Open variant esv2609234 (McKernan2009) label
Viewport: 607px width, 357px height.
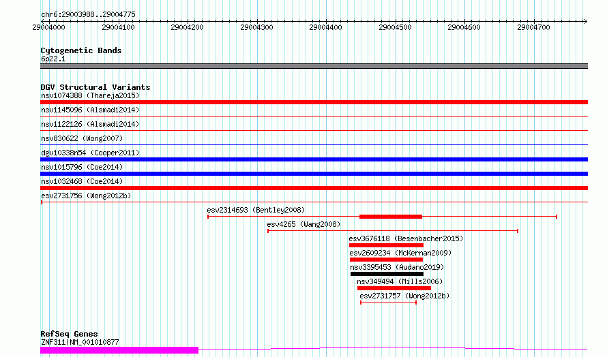(400, 253)
